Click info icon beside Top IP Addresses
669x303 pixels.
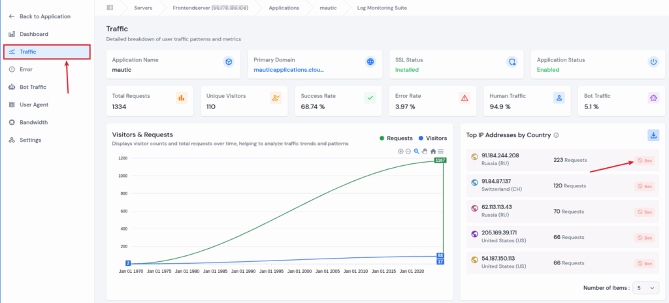pos(556,135)
